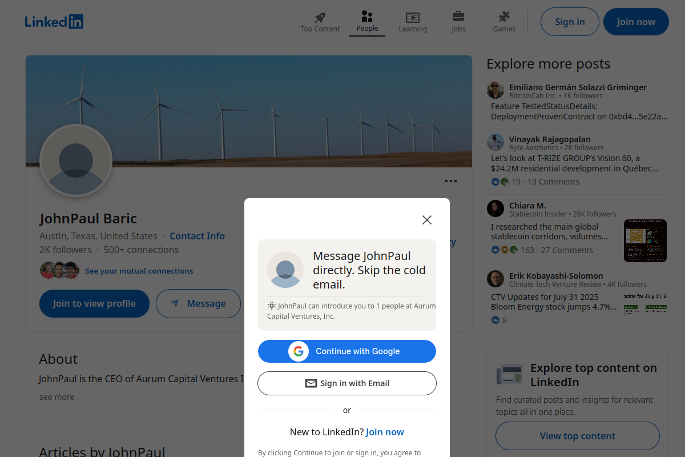Open Emiliano Germán Solazzi Griminger post
685x457 pixels.
(578, 87)
